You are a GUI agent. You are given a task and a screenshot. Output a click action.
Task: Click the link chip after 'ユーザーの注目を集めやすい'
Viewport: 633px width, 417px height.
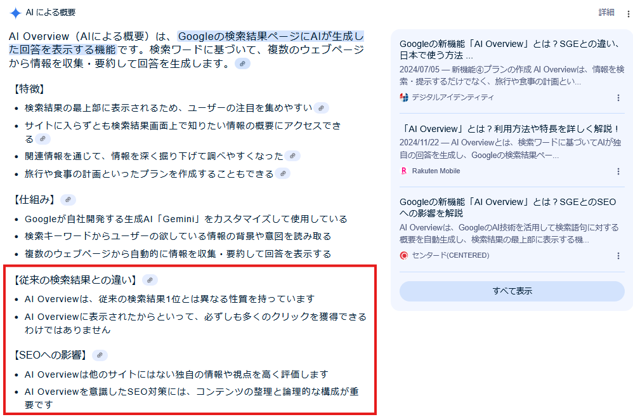click(322, 108)
